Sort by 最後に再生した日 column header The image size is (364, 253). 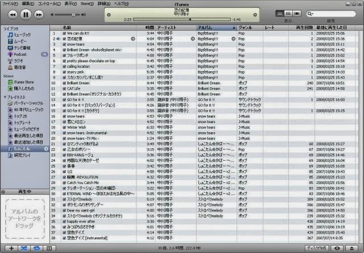[335, 28]
